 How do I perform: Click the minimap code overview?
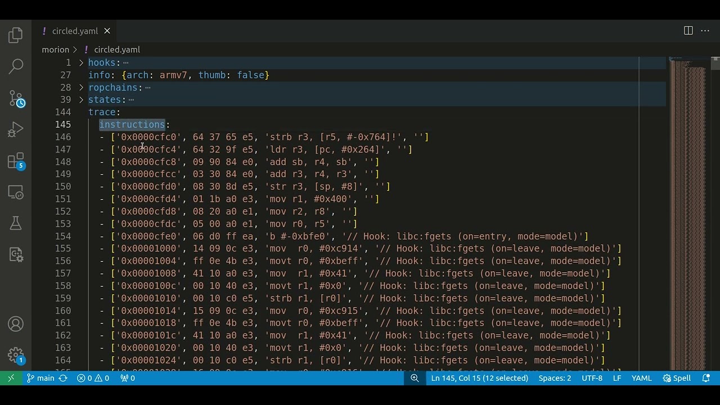688,214
